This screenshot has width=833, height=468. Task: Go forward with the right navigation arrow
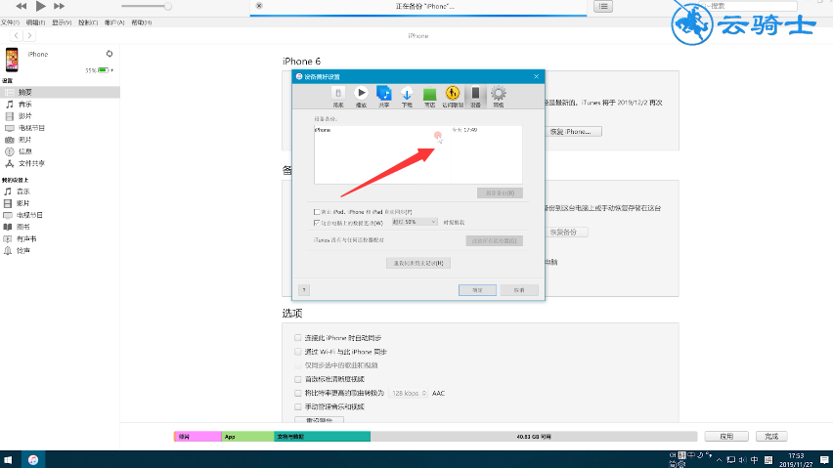29,35
